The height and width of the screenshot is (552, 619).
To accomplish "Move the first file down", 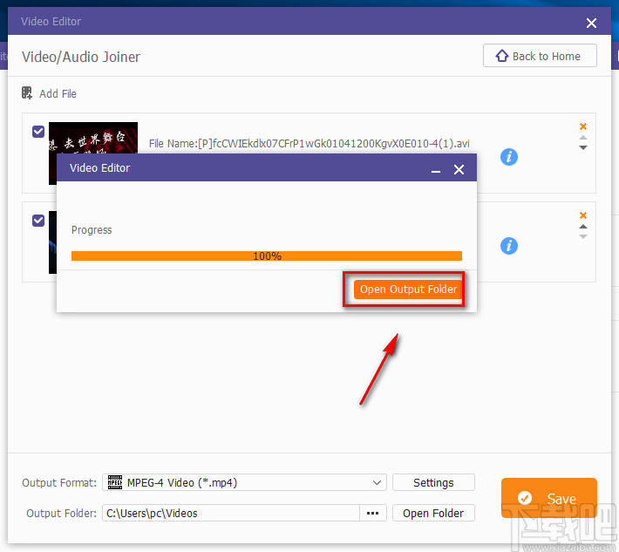I will click(x=582, y=147).
